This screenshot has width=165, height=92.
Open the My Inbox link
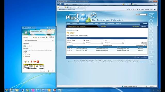click(144, 26)
